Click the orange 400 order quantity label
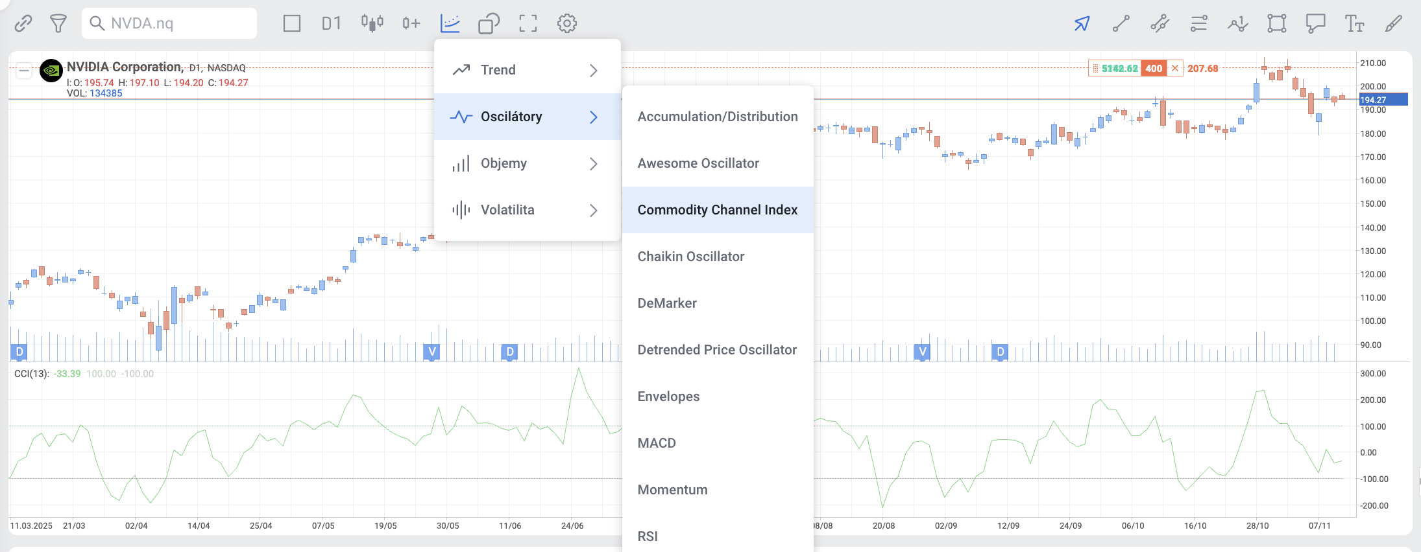This screenshot has width=1421, height=552. coord(1154,68)
